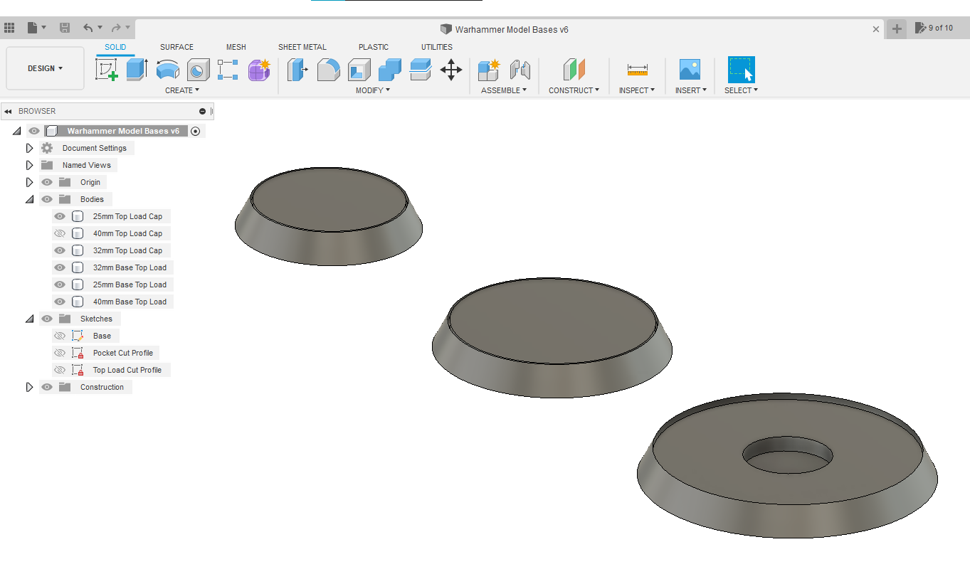Open the CREATE dropdown menu
The width and height of the screenshot is (970, 574).
[182, 90]
